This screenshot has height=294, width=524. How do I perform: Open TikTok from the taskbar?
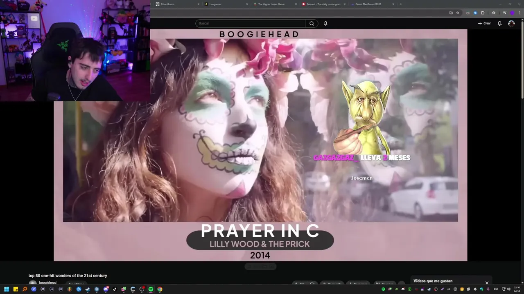115,289
